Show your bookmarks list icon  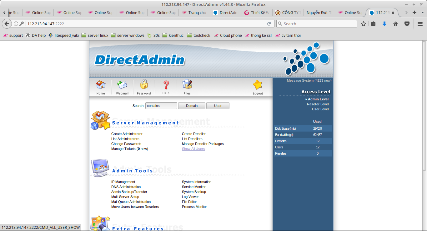(373, 24)
